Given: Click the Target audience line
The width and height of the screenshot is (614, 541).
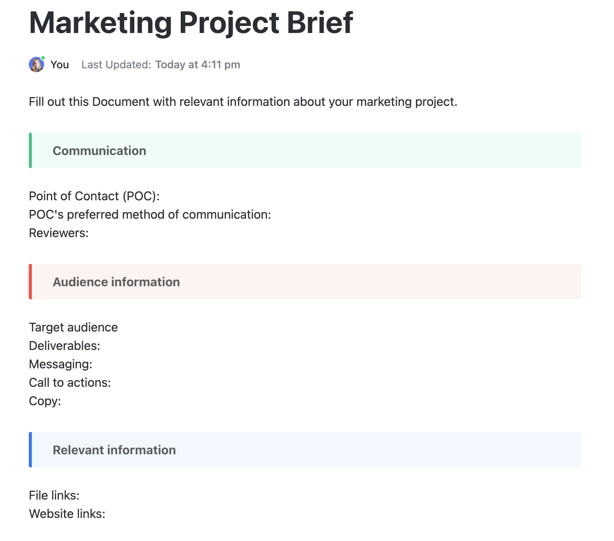Looking at the screenshot, I should coord(73,327).
